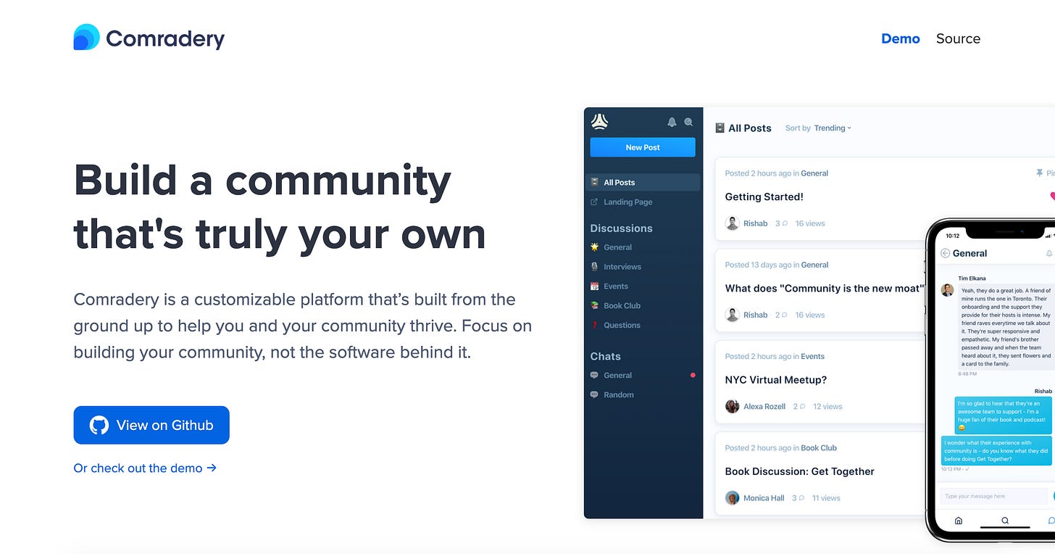The image size is (1055, 554).
Task: Open the Book Club discussion channel
Action: click(622, 306)
